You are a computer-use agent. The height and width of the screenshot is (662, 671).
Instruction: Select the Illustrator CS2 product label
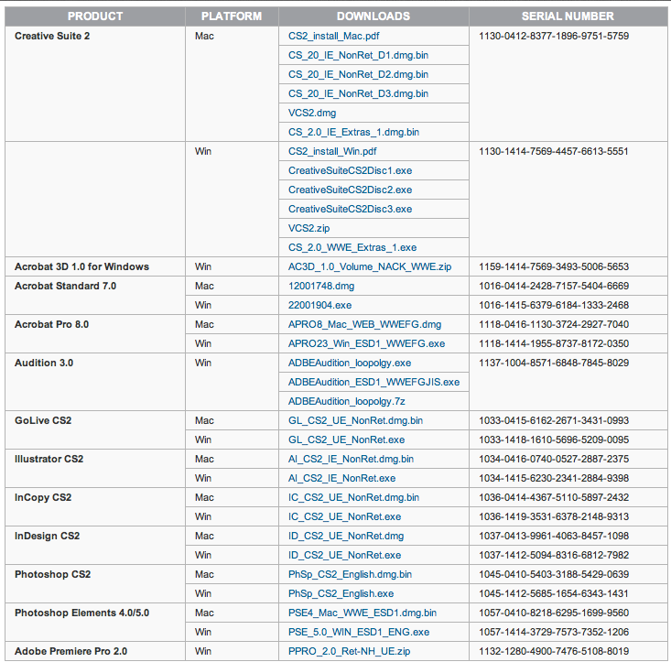coord(49,459)
